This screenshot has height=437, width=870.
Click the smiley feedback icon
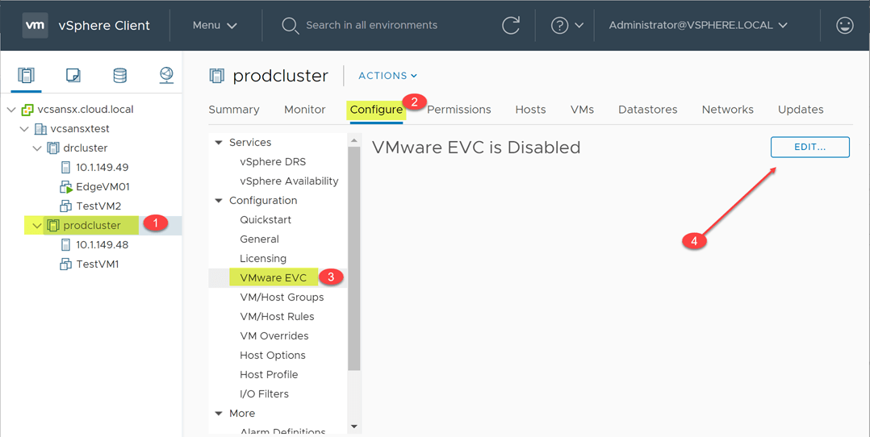844,26
